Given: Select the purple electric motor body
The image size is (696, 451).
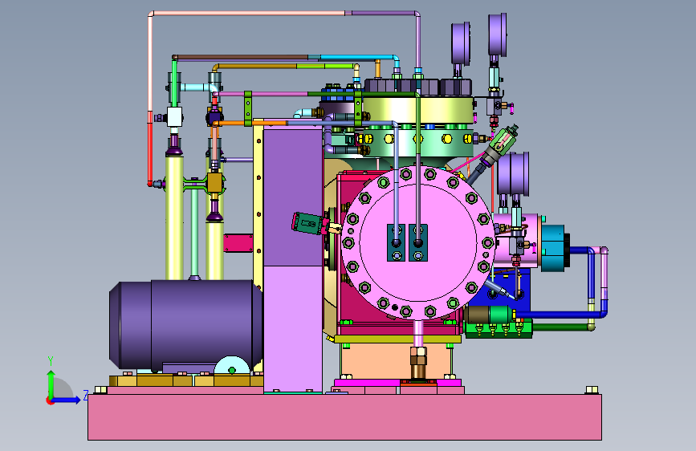Looking at the screenshot, I should [185, 324].
